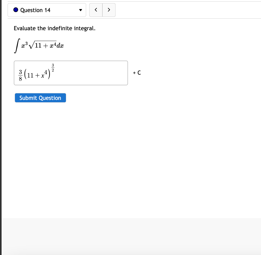Click the right chevron to advance
This screenshot has width=261, height=255.
(109, 10)
